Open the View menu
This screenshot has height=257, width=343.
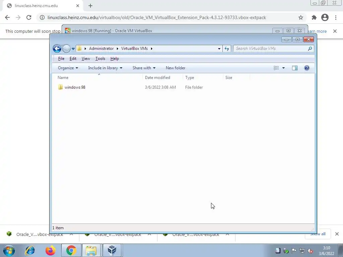tap(86, 59)
